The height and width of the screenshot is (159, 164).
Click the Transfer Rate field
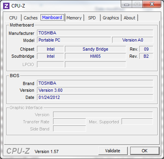(70, 122)
